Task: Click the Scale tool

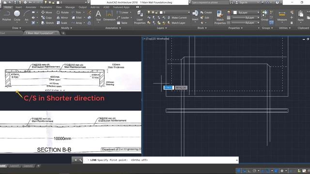Action: click(x=62, y=23)
